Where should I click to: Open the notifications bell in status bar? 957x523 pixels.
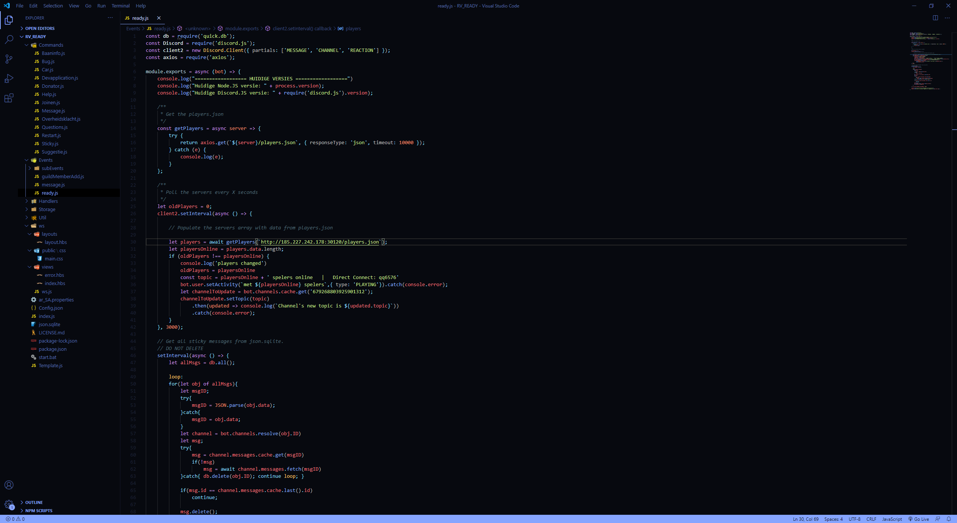pyautogui.click(x=949, y=519)
